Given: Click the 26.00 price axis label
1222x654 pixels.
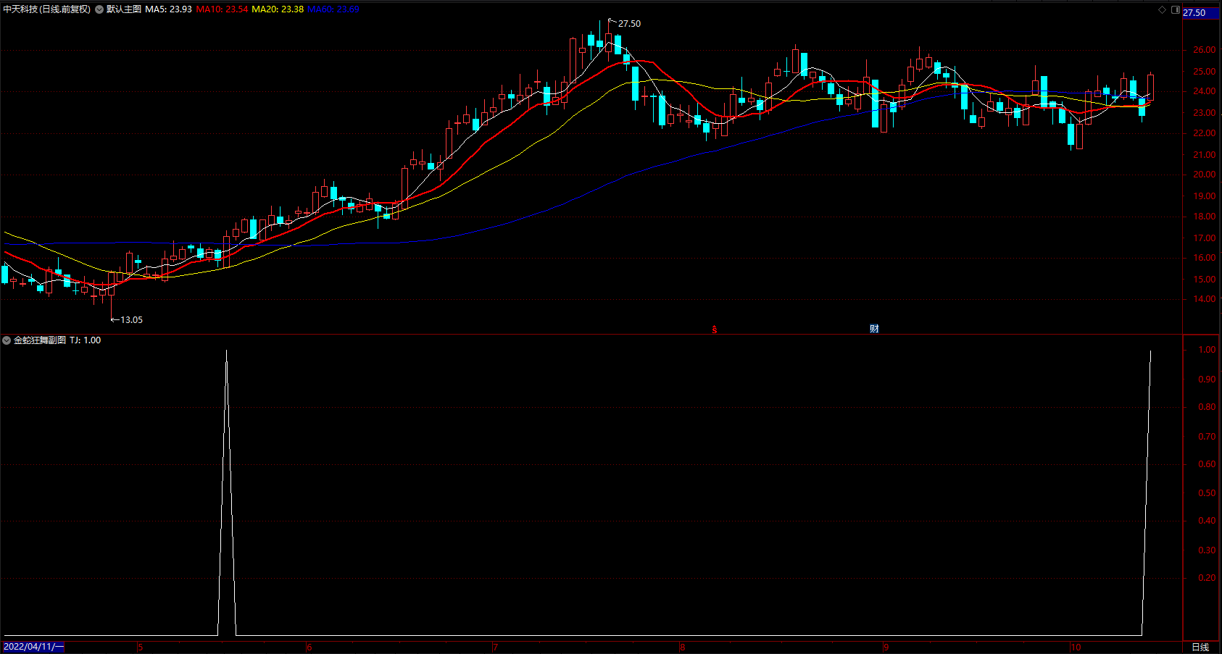Looking at the screenshot, I should [1205, 50].
